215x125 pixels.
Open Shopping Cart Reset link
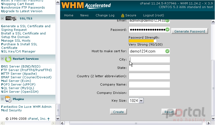click(17, 4)
